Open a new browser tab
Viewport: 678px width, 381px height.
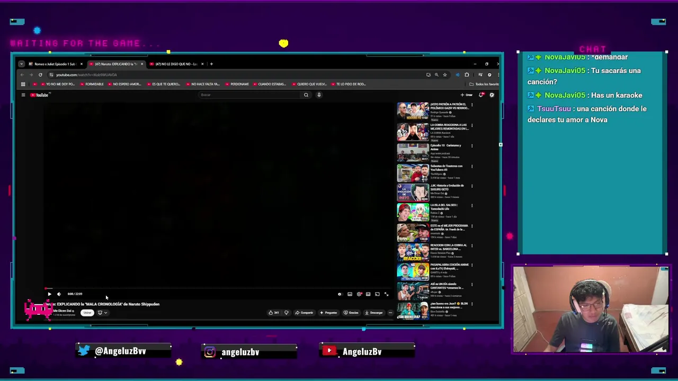211,64
